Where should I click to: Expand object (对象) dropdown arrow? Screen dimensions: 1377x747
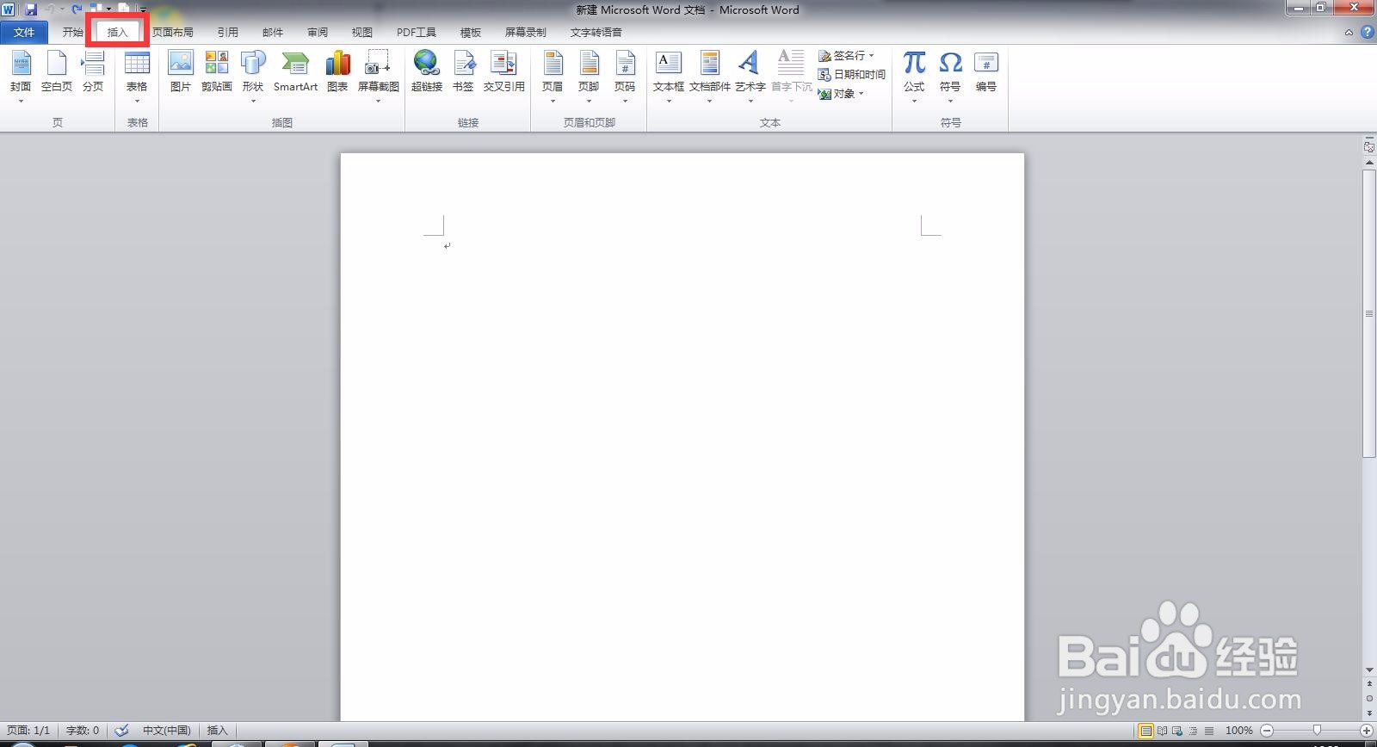pyautogui.click(x=861, y=94)
